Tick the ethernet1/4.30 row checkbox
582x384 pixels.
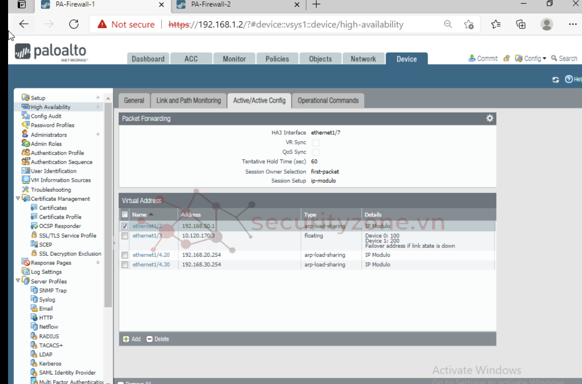[125, 265]
